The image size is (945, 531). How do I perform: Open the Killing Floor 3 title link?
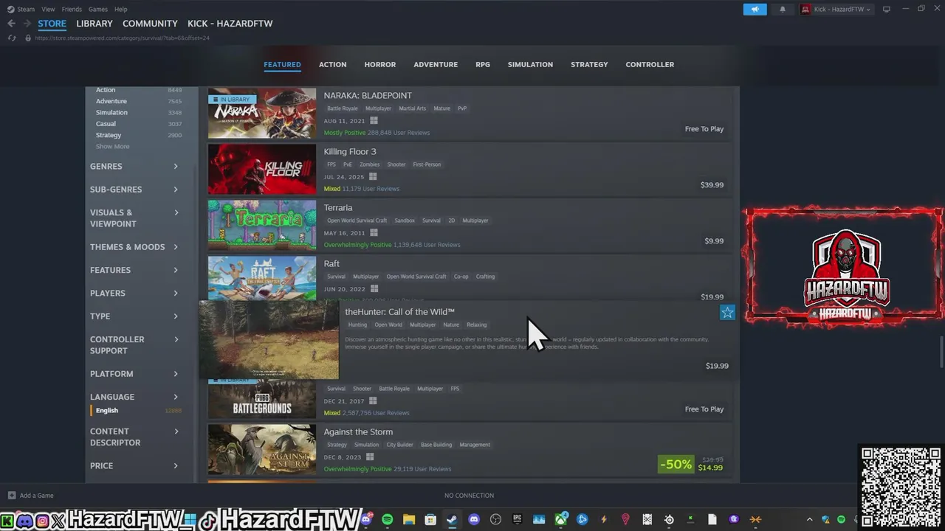[350, 152]
